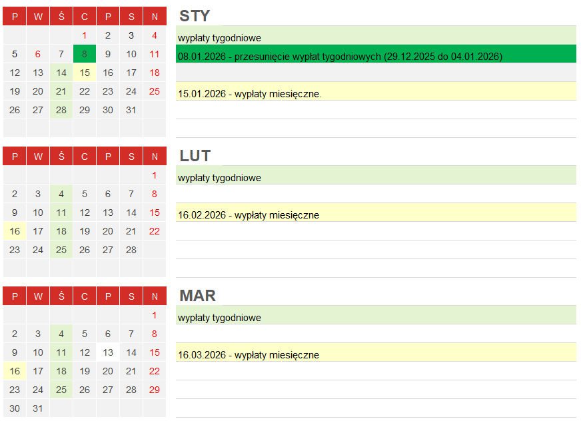Select day 16 highlighted yellow in March

click(x=15, y=371)
